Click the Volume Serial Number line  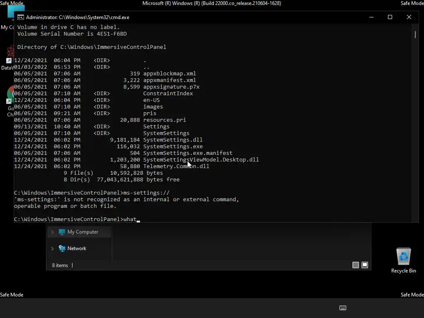coord(72,34)
